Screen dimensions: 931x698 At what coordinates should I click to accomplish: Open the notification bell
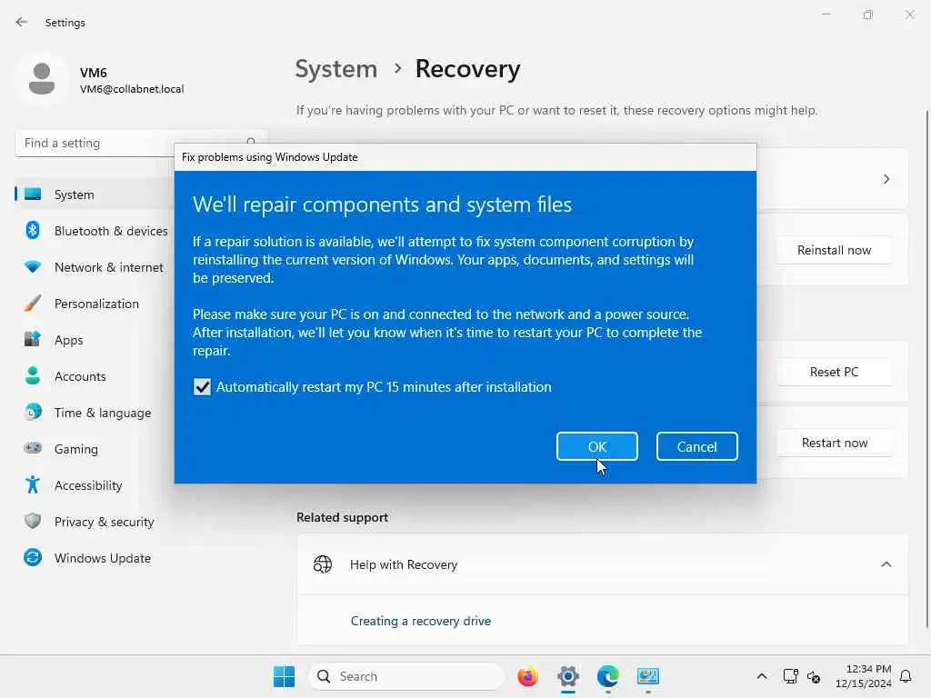(906, 676)
